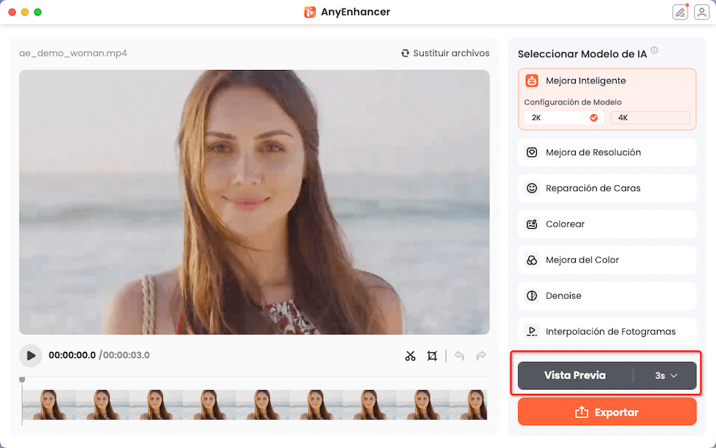
Task: Enable the 2K resolution option
Action: (563, 117)
